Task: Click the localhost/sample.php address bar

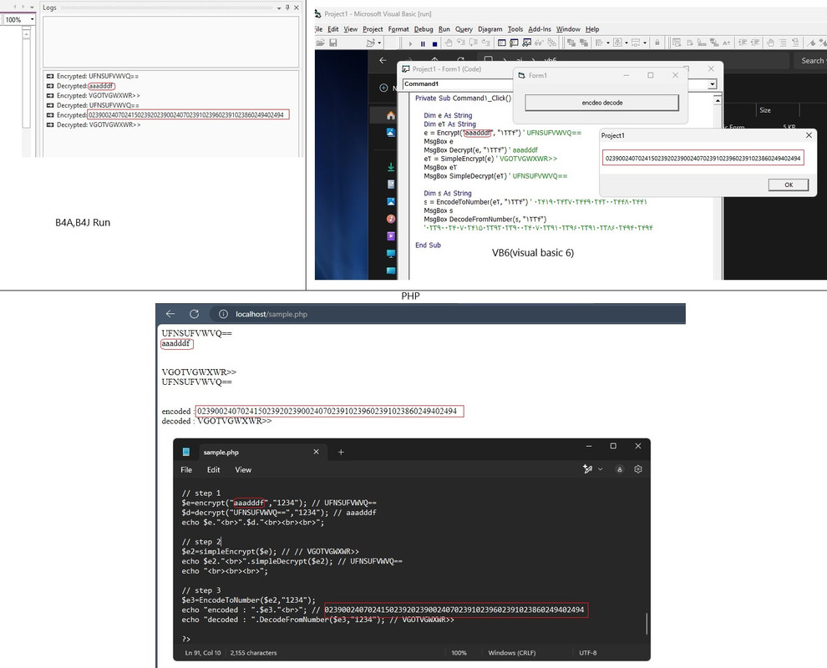Action: tap(446, 314)
